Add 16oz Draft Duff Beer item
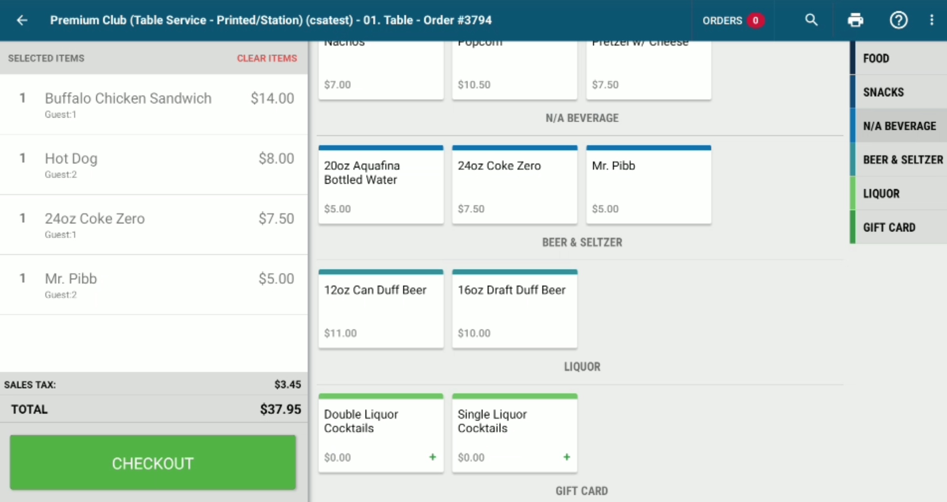The height and width of the screenshot is (502, 947). tap(515, 309)
